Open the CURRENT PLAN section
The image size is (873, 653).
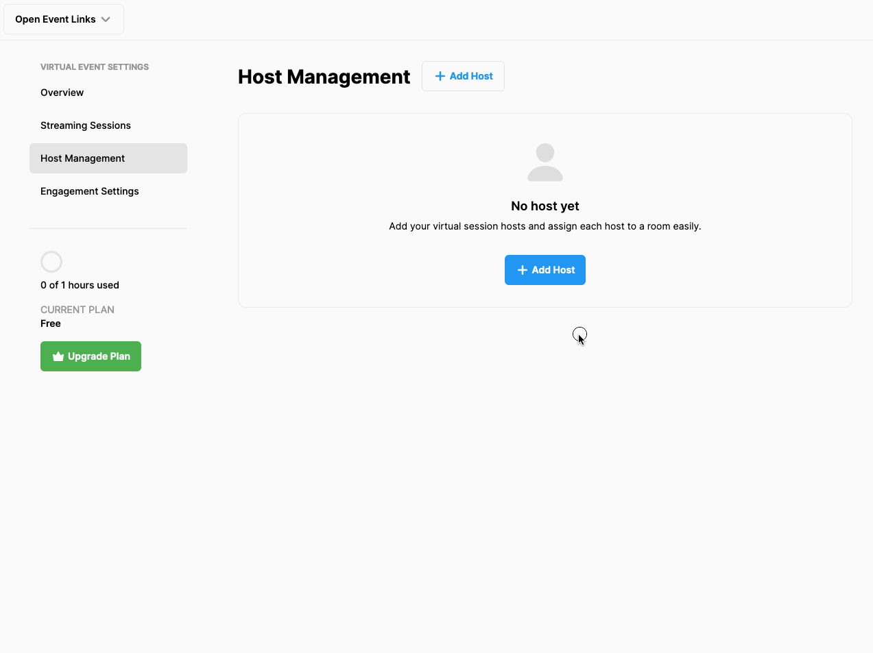point(77,309)
